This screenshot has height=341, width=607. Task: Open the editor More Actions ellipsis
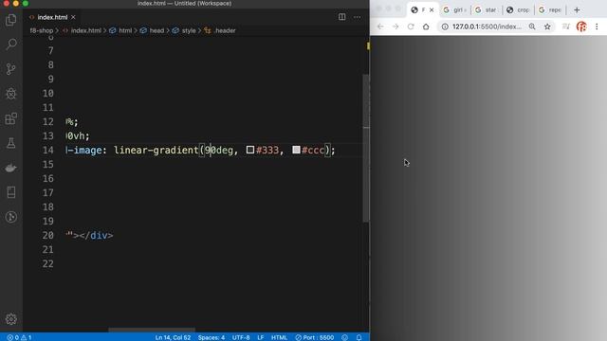click(x=357, y=17)
